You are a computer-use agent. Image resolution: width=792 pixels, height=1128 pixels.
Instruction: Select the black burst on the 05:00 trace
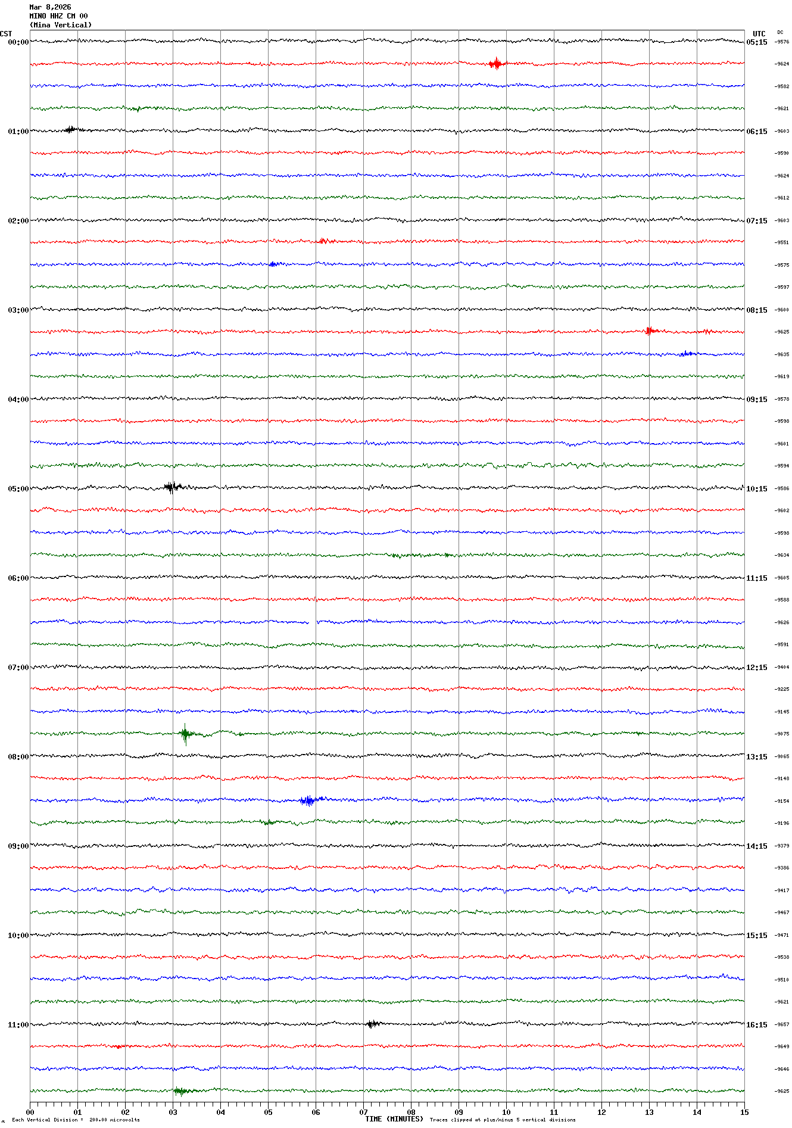click(x=172, y=487)
